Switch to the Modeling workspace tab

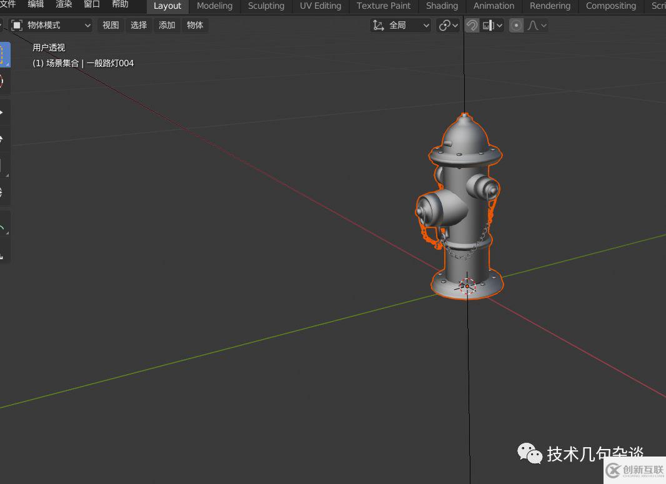[x=214, y=6]
